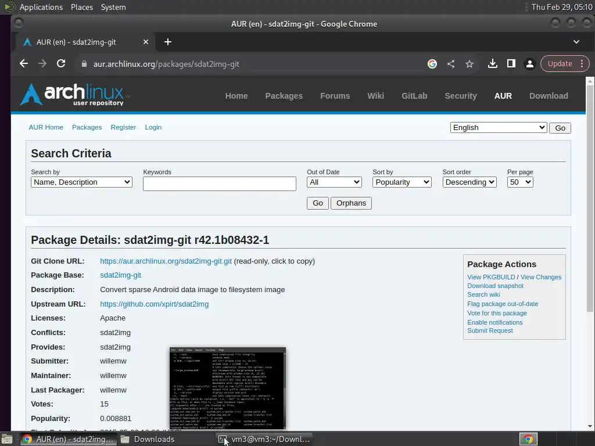Viewport: 595px width, 446px height.
Task: Click Go next to language selector
Action: tap(560, 128)
